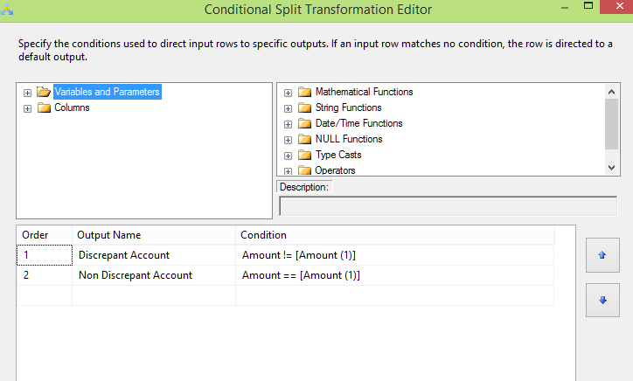Select the Order 1 row cell
Viewport: 633px width, 381px height.
[45, 255]
